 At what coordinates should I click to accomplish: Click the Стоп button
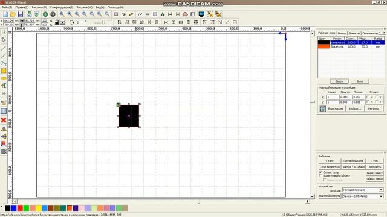tap(375, 161)
